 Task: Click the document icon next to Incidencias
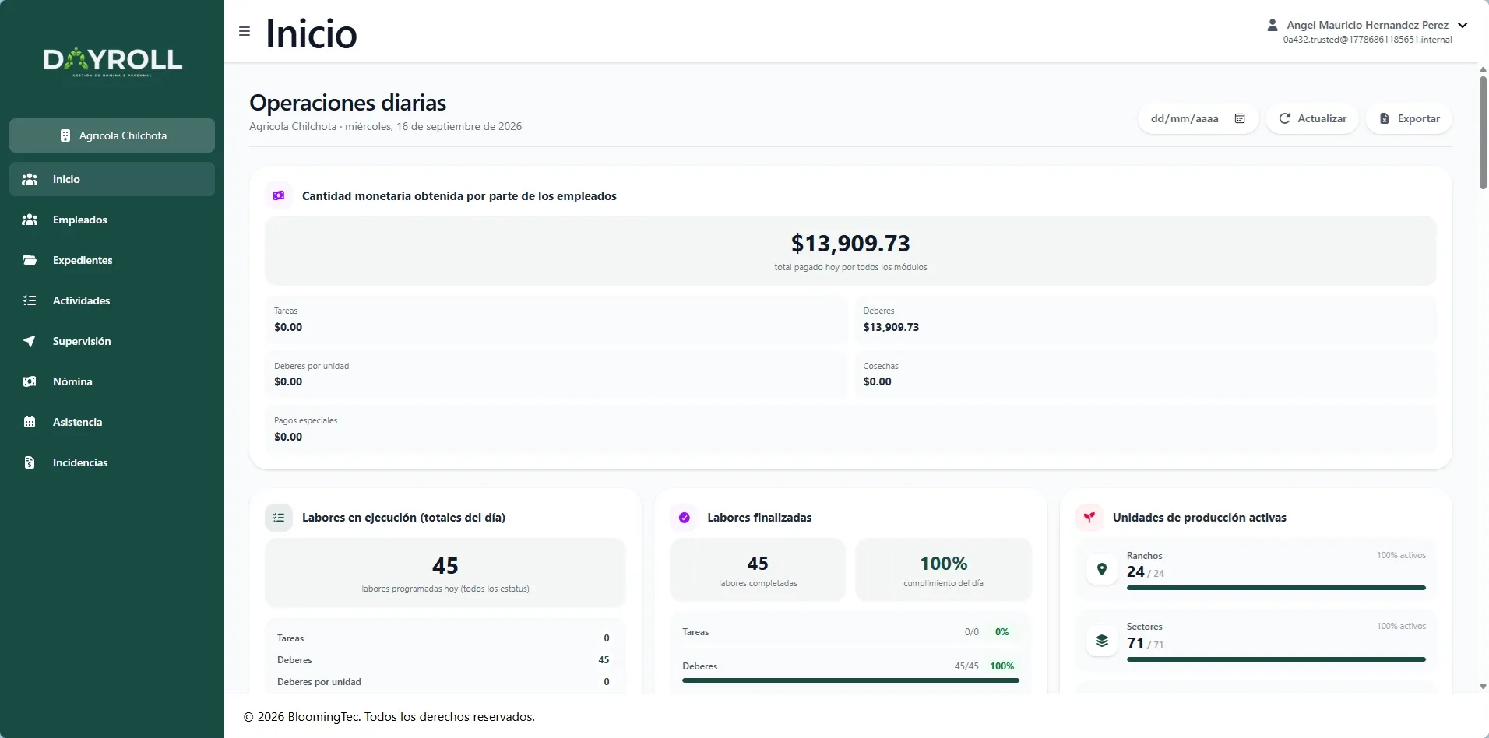(30, 462)
